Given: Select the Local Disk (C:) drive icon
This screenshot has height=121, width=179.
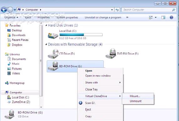Looking at the screenshot, I should (53, 35).
